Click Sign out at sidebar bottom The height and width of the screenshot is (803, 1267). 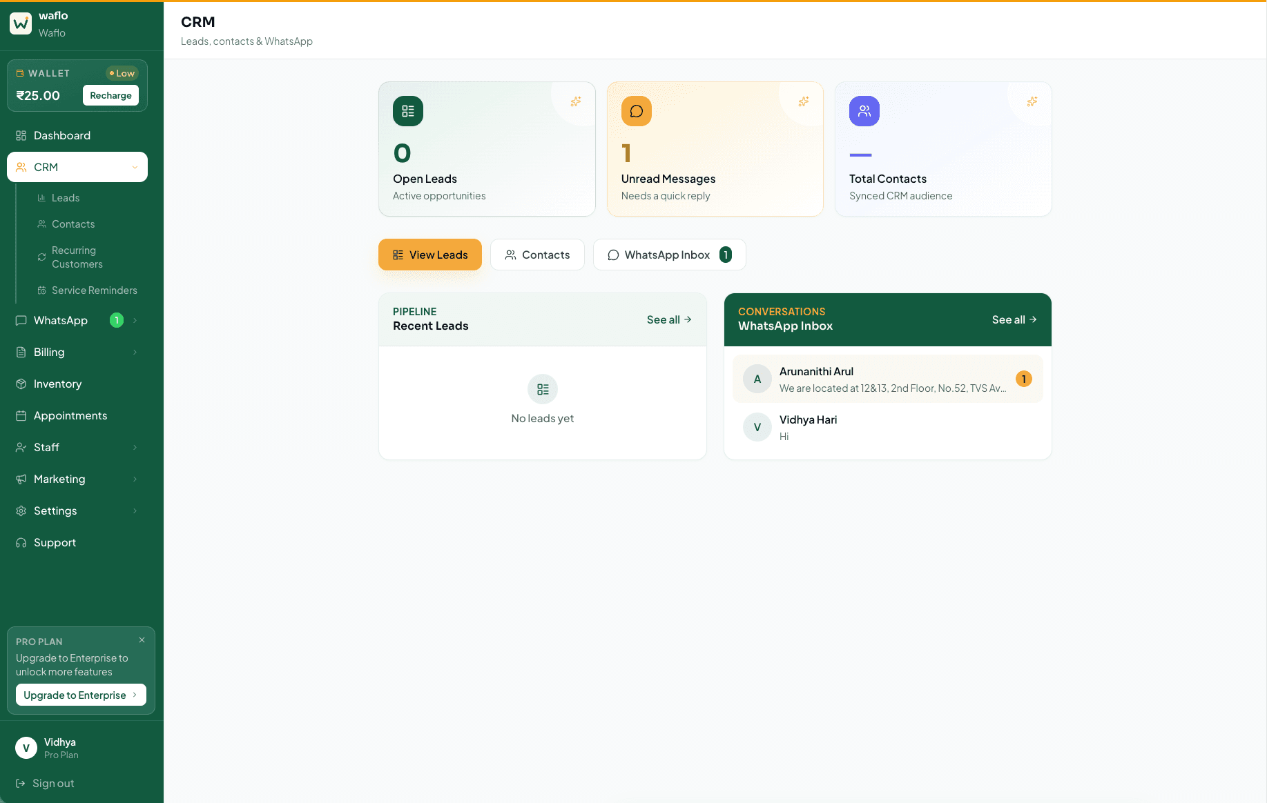(x=45, y=783)
